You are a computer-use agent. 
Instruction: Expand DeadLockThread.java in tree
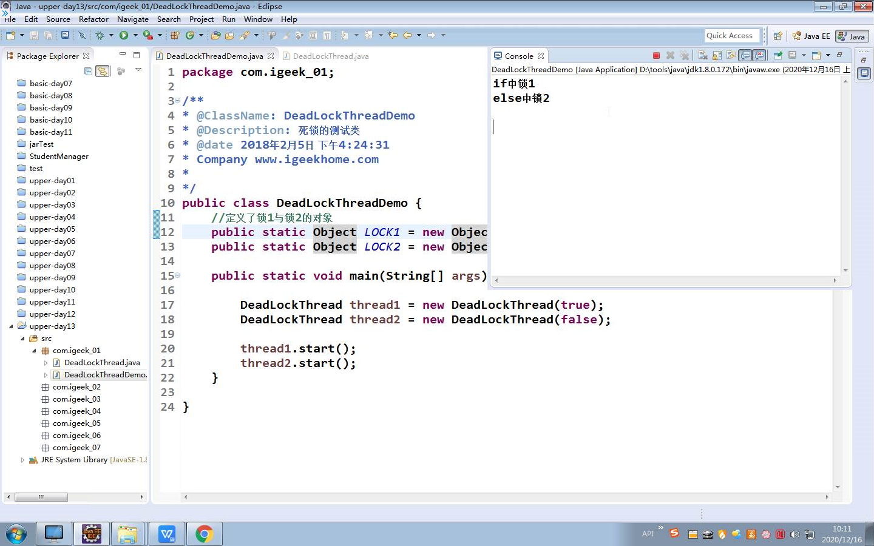[46, 363]
